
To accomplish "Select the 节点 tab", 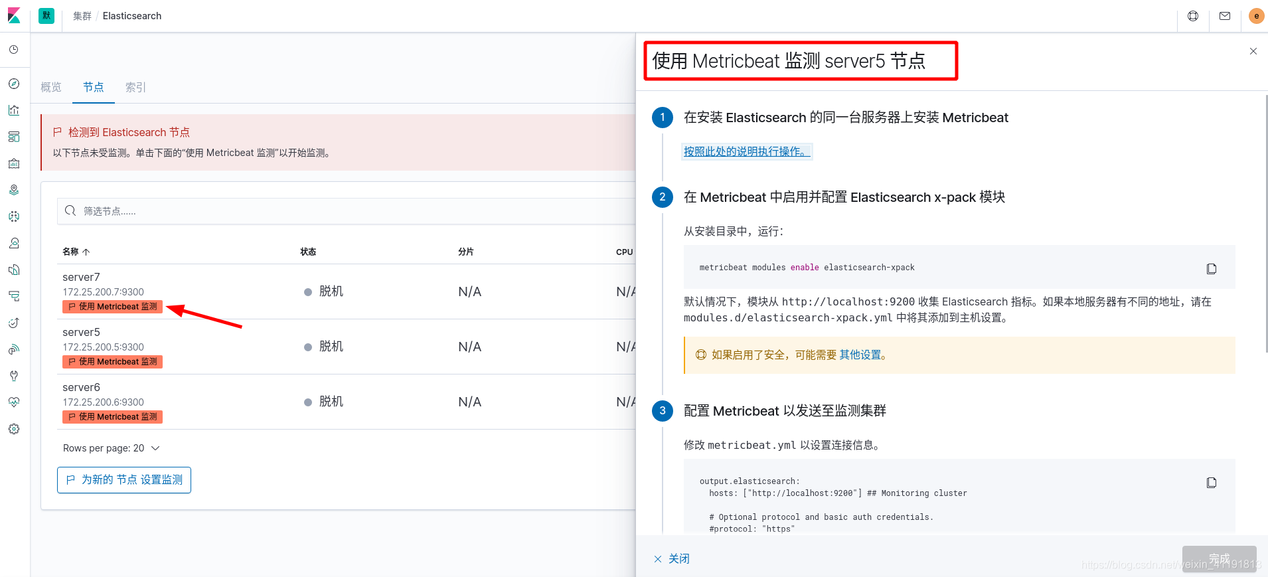I will (x=94, y=87).
